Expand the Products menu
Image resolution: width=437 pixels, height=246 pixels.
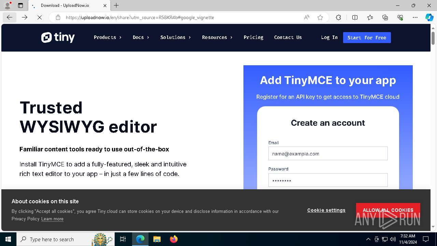click(108, 38)
